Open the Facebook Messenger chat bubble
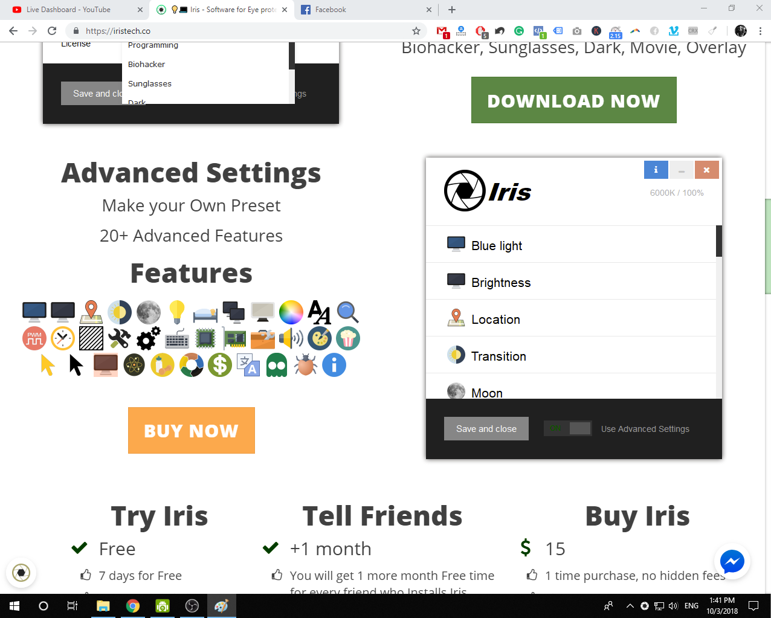771x618 pixels. tap(732, 562)
